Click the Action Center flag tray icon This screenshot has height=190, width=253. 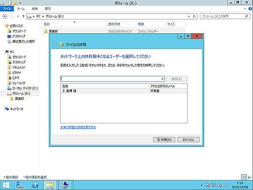[208, 185]
